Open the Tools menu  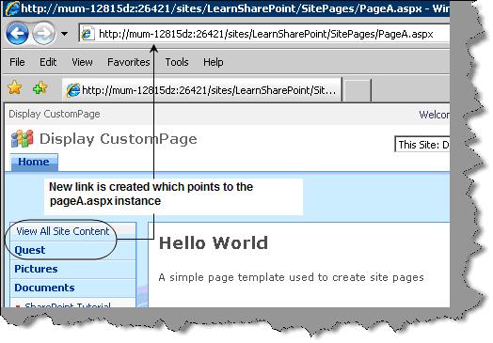pos(177,62)
